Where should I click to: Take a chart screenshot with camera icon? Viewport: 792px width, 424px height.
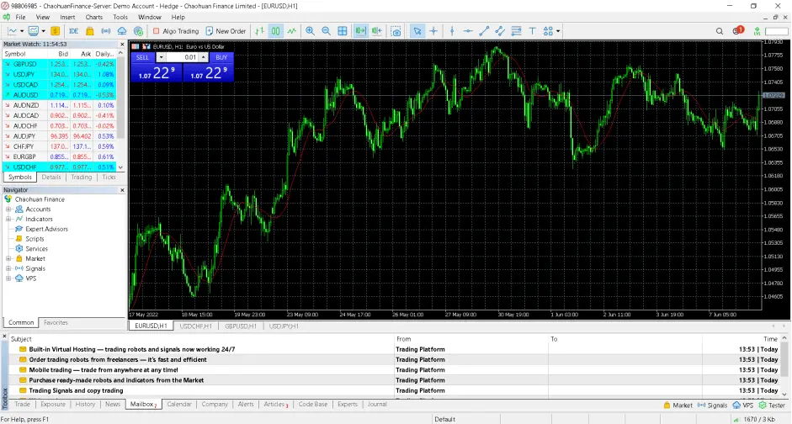(x=396, y=31)
